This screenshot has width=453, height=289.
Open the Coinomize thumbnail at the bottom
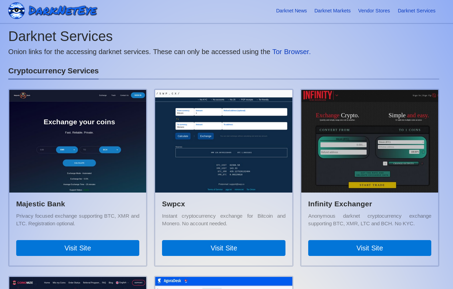click(x=78, y=283)
